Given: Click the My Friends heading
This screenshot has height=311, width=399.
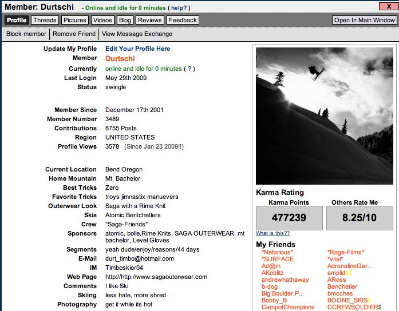Looking at the screenshot, I should (275, 245).
